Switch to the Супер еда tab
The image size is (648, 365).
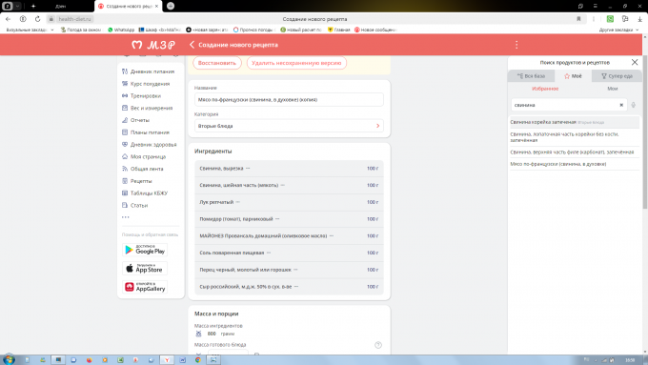(617, 76)
